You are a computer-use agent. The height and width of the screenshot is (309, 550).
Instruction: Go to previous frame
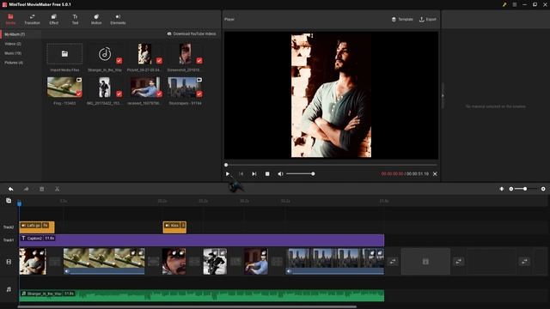click(x=241, y=173)
